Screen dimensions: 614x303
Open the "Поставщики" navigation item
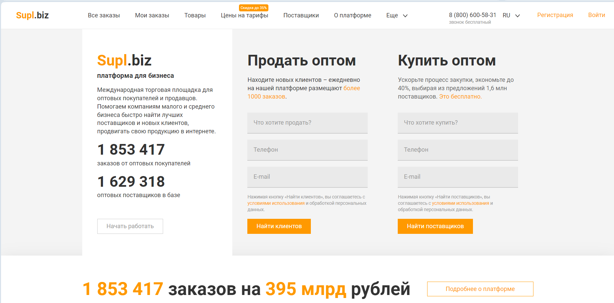pos(301,15)
